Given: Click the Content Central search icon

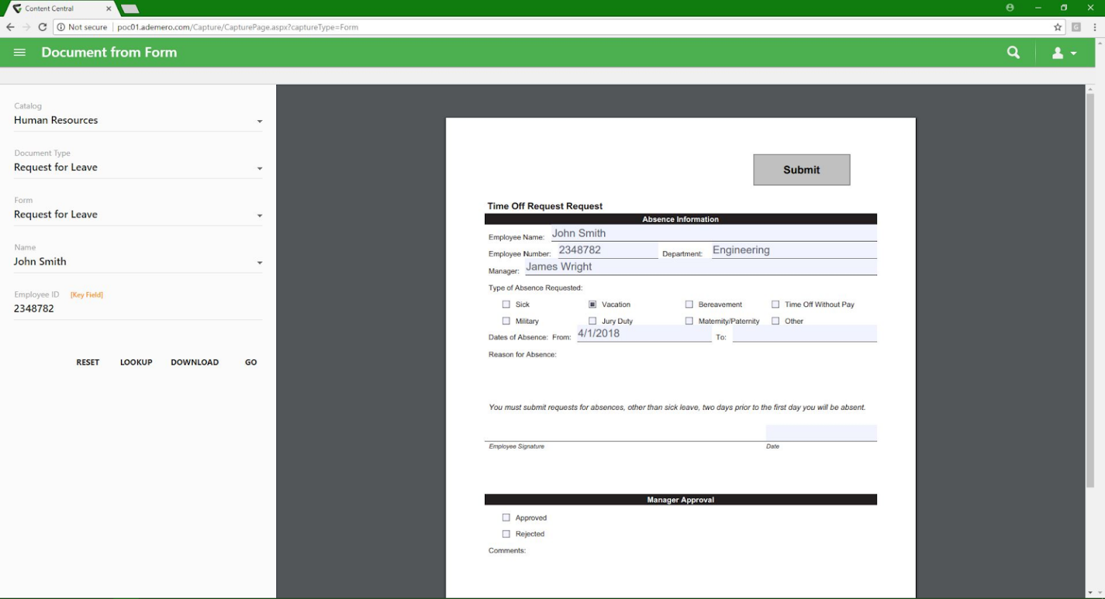Looking at the screenshot, I should pyautogui.click(x=1013, y=52).
